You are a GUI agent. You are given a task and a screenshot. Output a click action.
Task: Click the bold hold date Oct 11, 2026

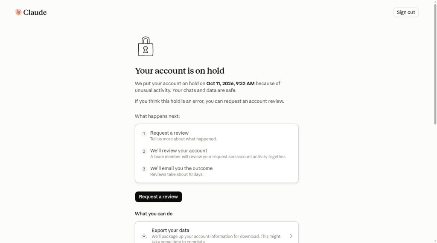tap(220, 84)
